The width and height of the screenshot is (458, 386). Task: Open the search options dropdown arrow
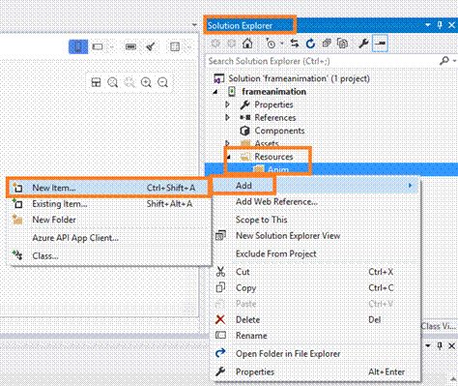[454, 61]
